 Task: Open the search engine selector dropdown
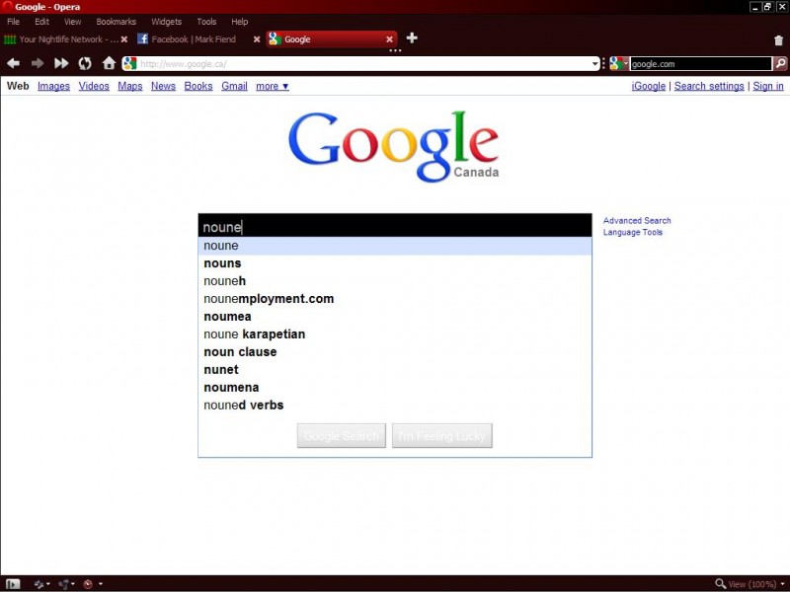(619, 63)
